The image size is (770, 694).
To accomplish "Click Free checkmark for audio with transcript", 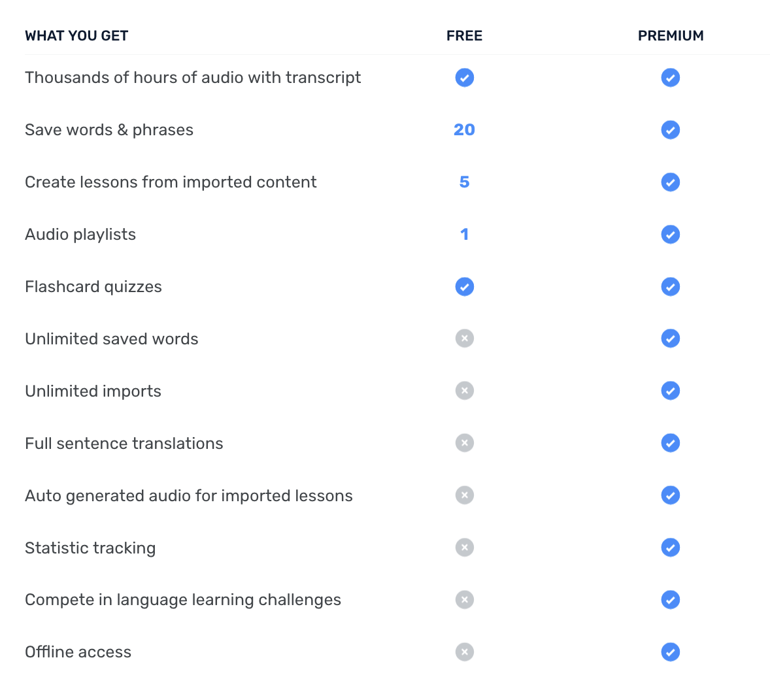I will 464,78.
